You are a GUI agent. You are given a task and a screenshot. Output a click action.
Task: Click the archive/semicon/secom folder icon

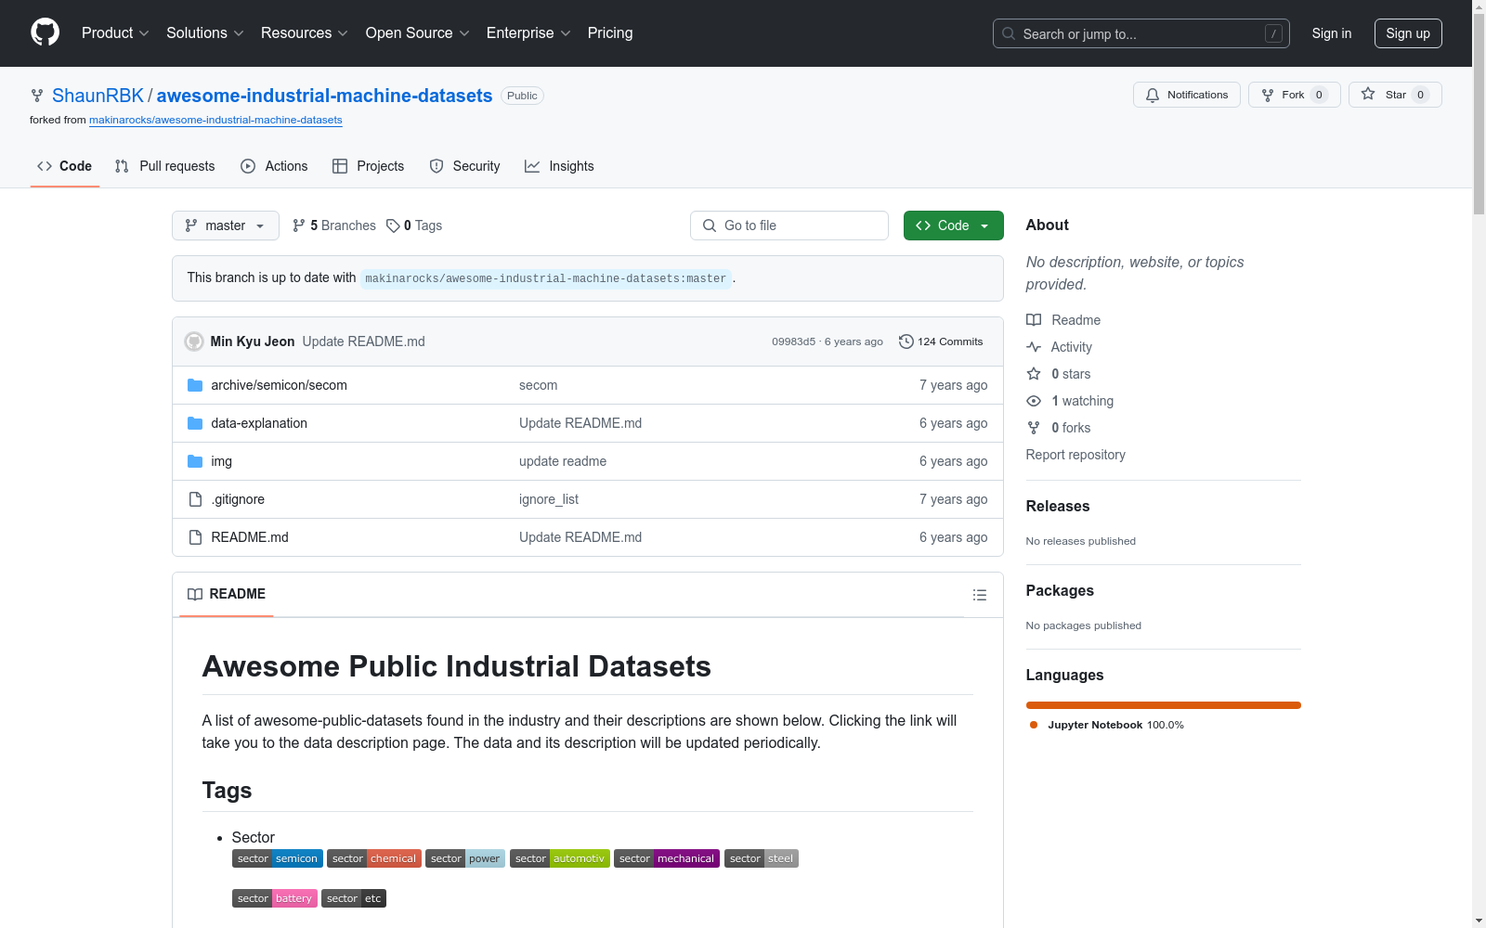tap(195, 385)
